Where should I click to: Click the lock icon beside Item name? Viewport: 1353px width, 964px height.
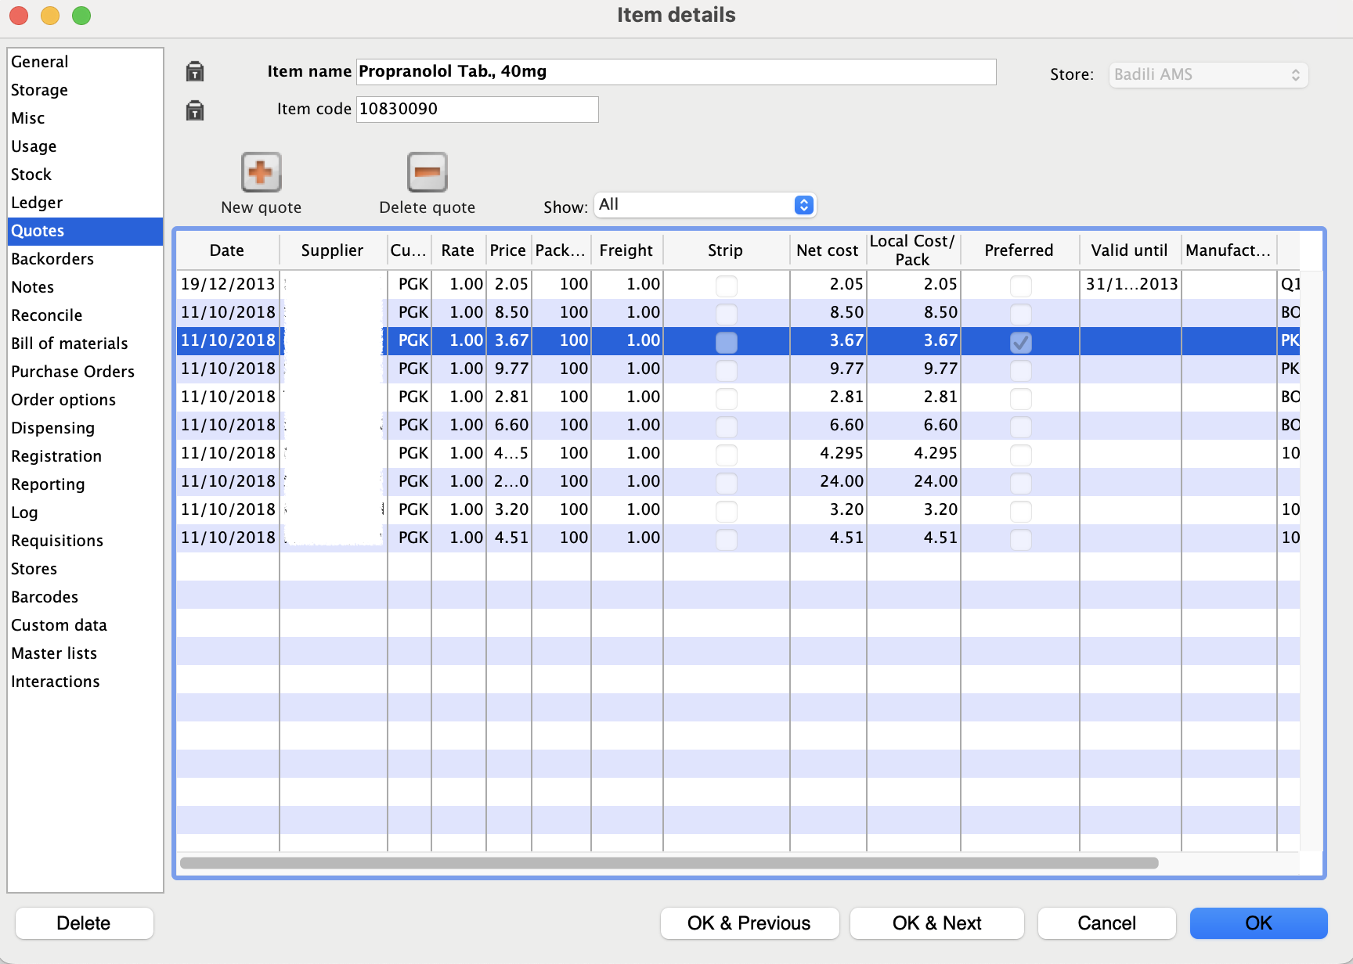click(195, 72)
